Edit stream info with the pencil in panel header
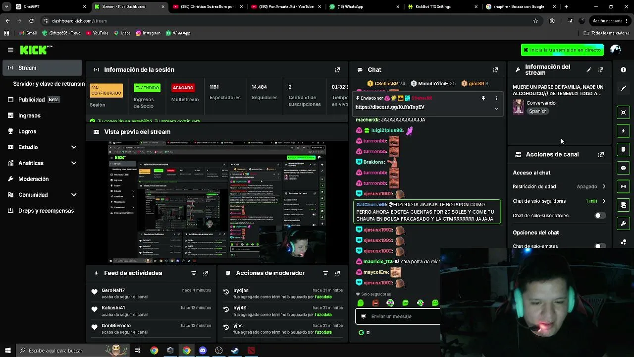 (589, 70)
